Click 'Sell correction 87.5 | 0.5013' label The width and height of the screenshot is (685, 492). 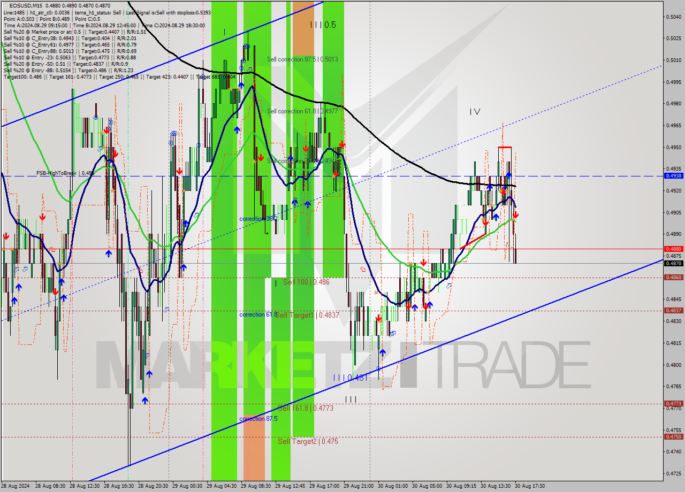point(302,59)
